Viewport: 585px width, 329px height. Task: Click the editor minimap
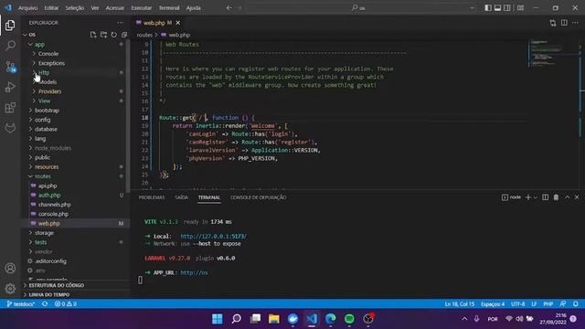(x=555, y=54)
